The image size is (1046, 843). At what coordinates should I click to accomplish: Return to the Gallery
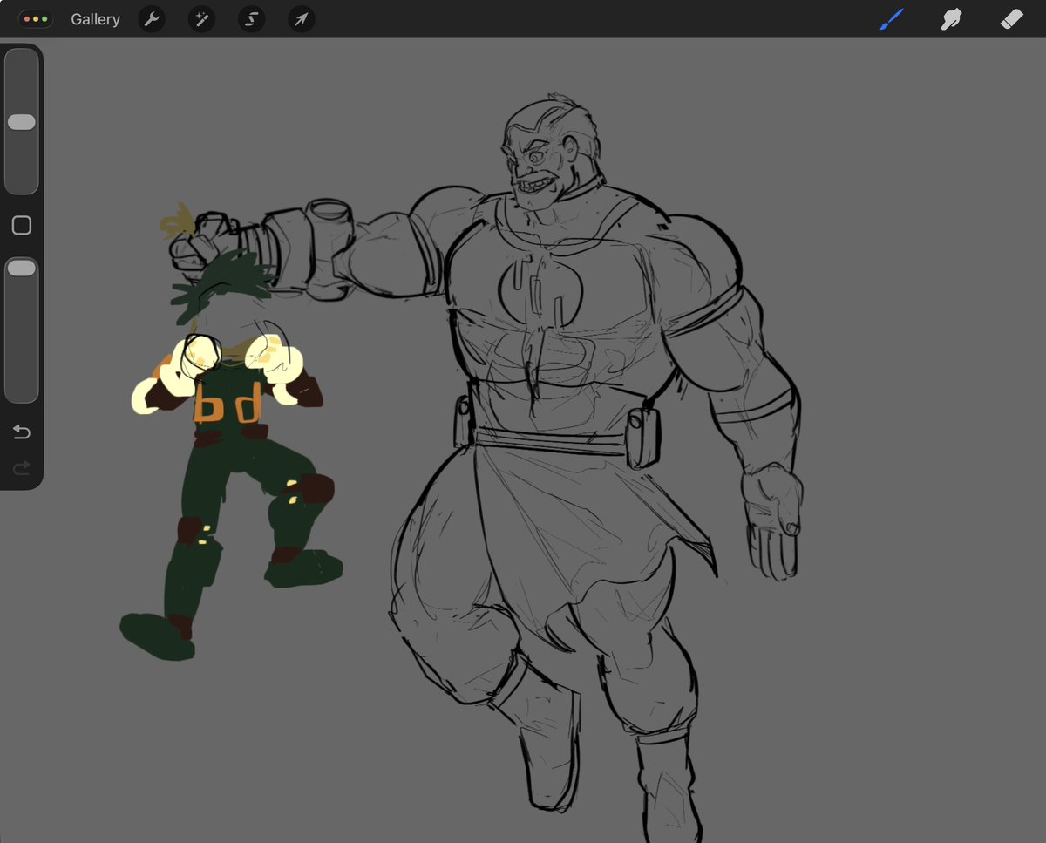(95, 18)
